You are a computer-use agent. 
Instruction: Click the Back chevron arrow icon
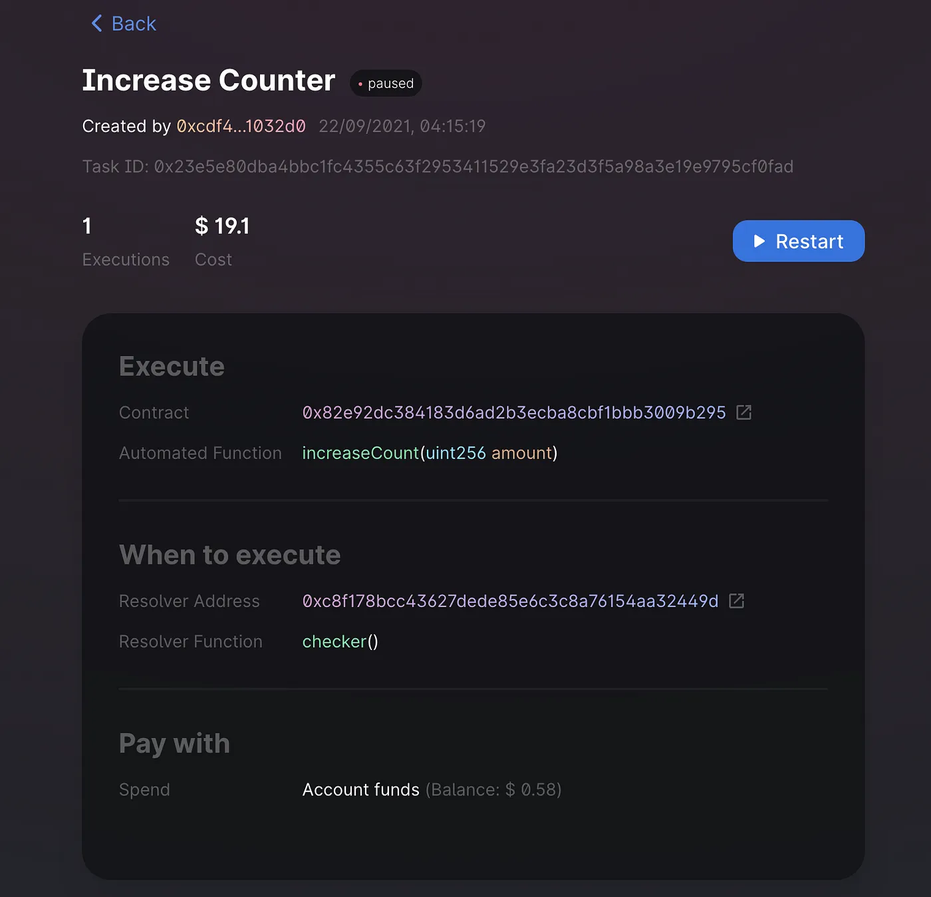click(x=97, y=23)
